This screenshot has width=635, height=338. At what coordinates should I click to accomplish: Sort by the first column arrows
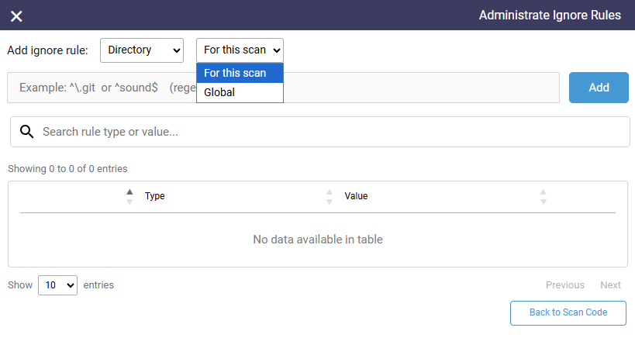click(129, 196)
